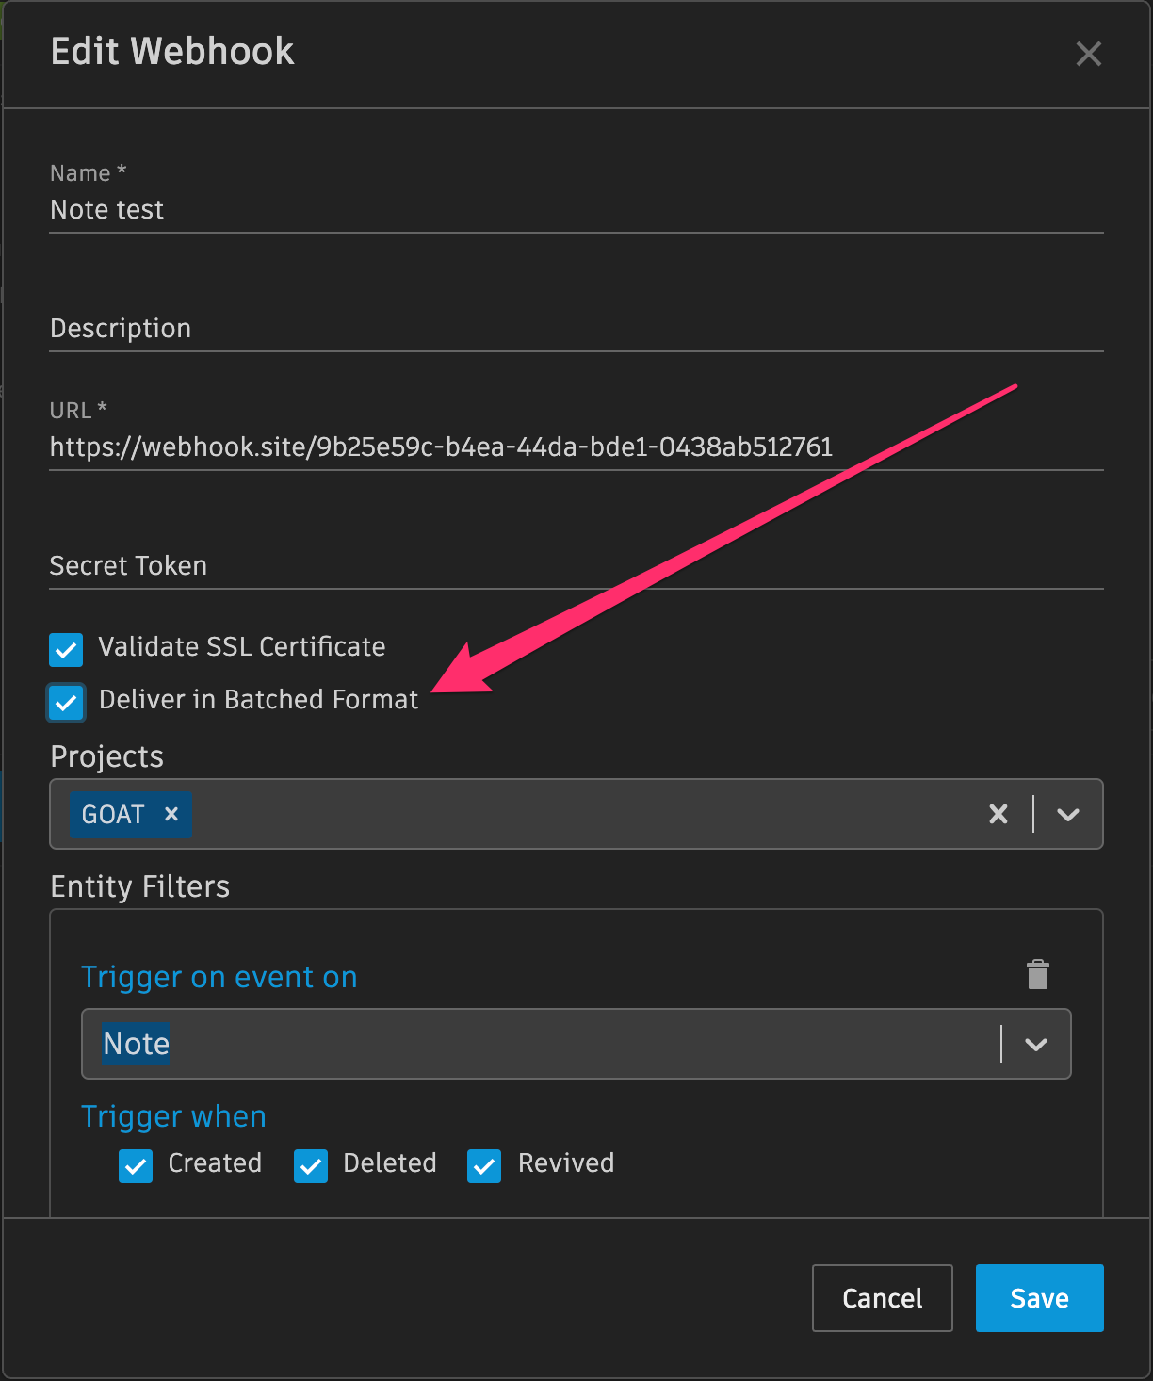Toggle the Revived trigger checkbox
Viewport: 1153px width, 1381px height.
pos(484,1165)
